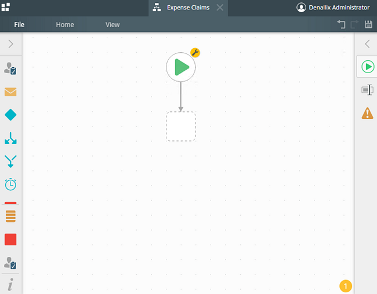Select the Expense Claims tab
The width and height of the screenshot is (377, 294).
coord(188,8)
